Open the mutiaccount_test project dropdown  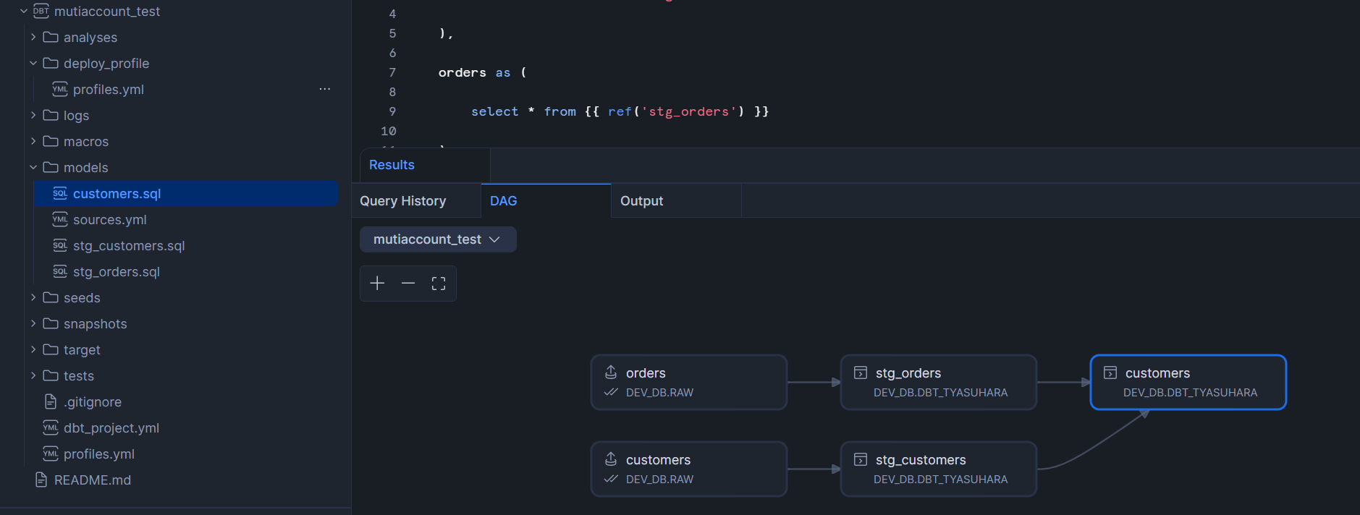pos(438,239)
